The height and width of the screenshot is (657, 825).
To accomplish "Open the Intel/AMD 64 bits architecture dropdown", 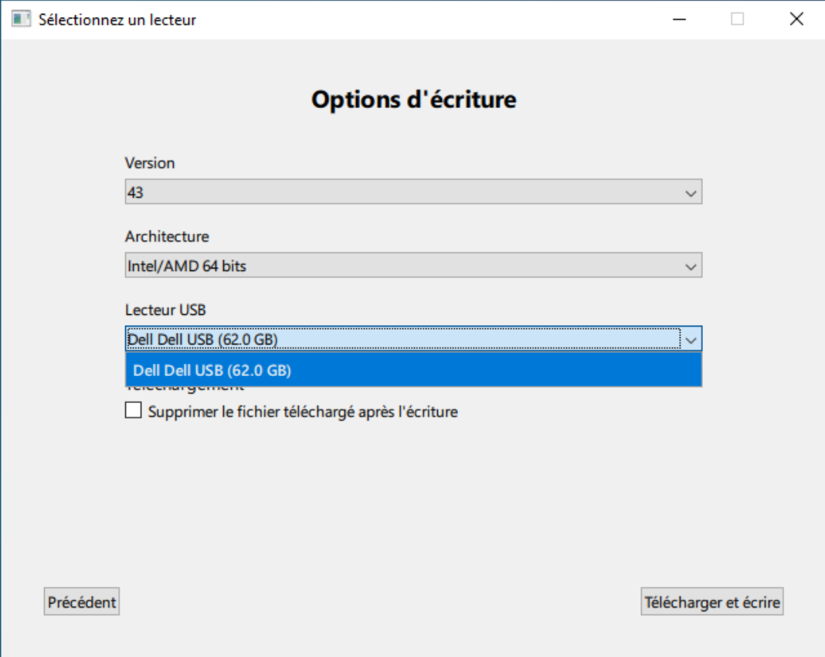I will point(402,266).
